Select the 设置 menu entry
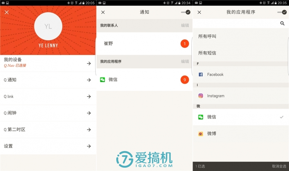Screen dimensions: 289x171 pyautogui.click(x=48, y=146)
